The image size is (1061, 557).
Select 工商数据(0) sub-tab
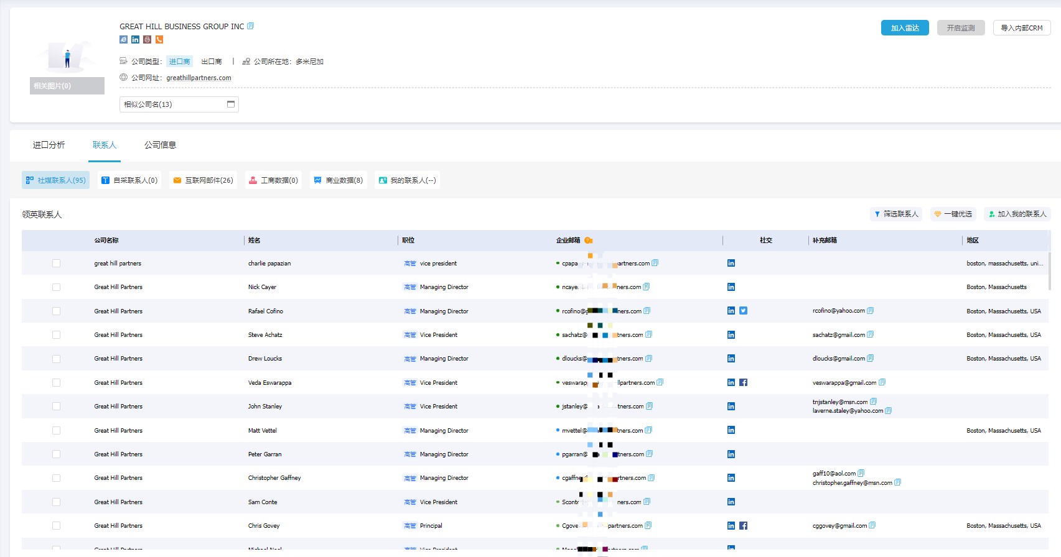tap(273, 180)
